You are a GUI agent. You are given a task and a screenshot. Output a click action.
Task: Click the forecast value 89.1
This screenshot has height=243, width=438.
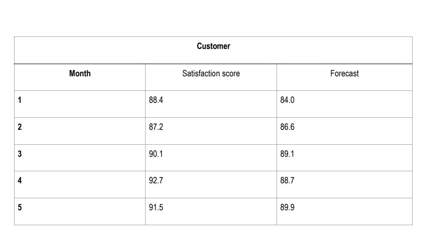click(x=287, y=154)
